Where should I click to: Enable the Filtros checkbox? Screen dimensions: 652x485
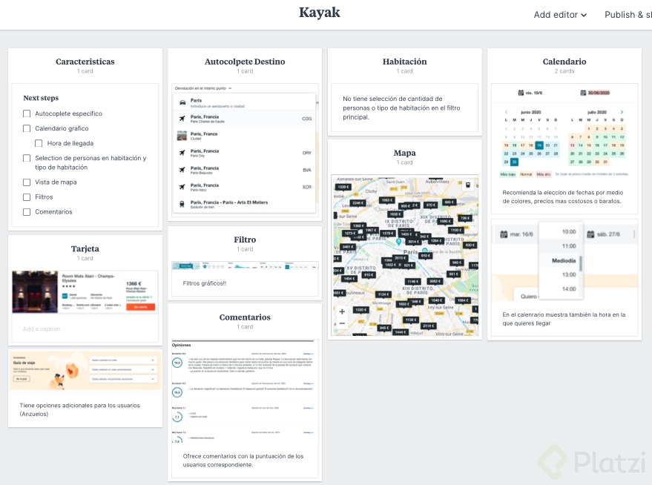tap(27, 197)
